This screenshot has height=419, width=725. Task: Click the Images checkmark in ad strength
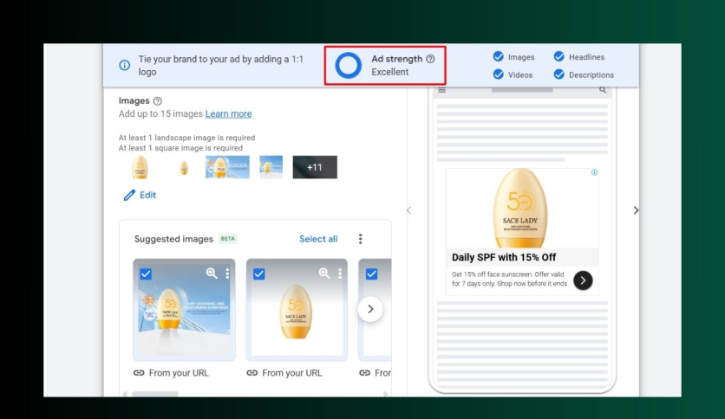click(x=498, y=56)
